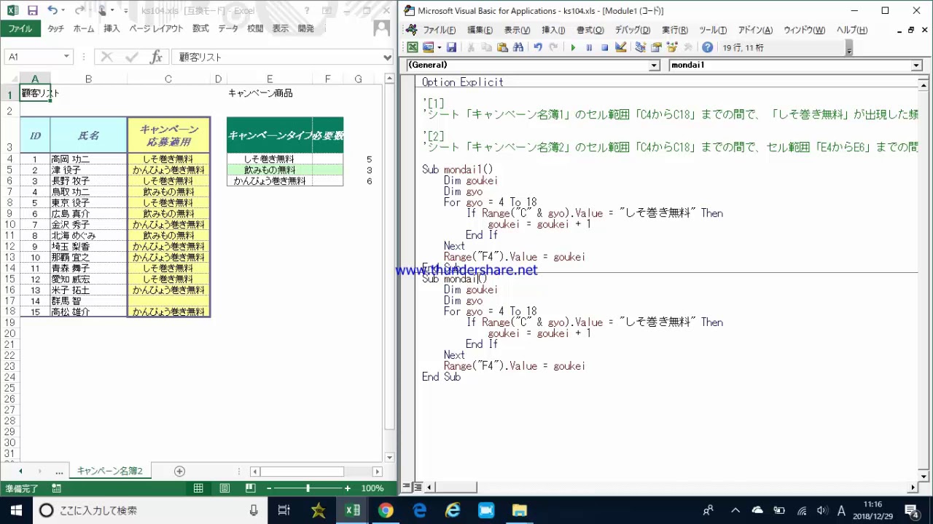Screen dimensions: 933x524
Task: Switch to Page Break Preview in status bar
Action: pyautogui.click(x=251, y=488)
